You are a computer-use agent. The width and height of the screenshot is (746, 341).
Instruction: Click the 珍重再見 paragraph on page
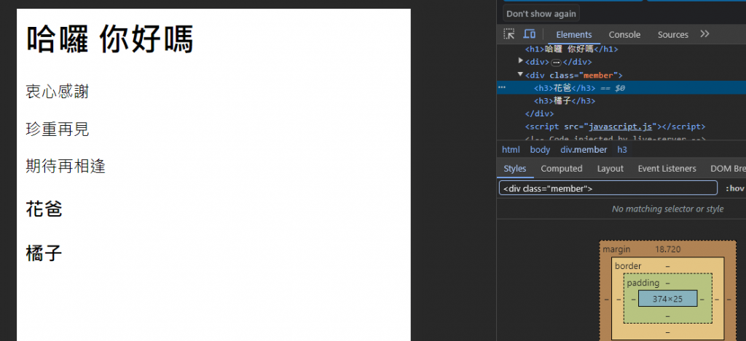[x=57, y=129]
